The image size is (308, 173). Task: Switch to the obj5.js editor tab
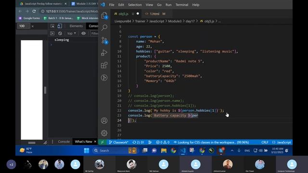coord(126,14)
